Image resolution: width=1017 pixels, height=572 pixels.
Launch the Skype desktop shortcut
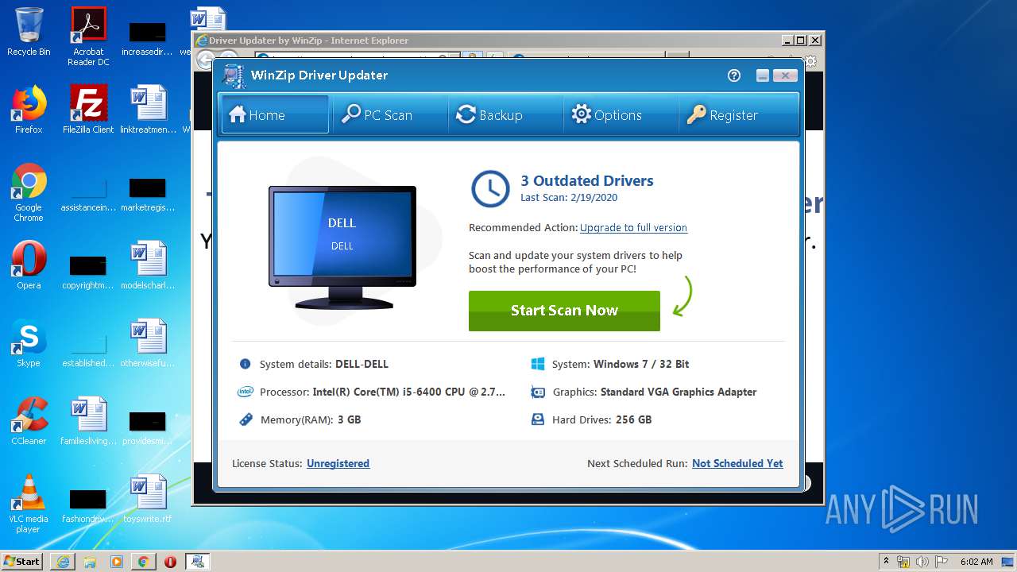click(29, 343)
